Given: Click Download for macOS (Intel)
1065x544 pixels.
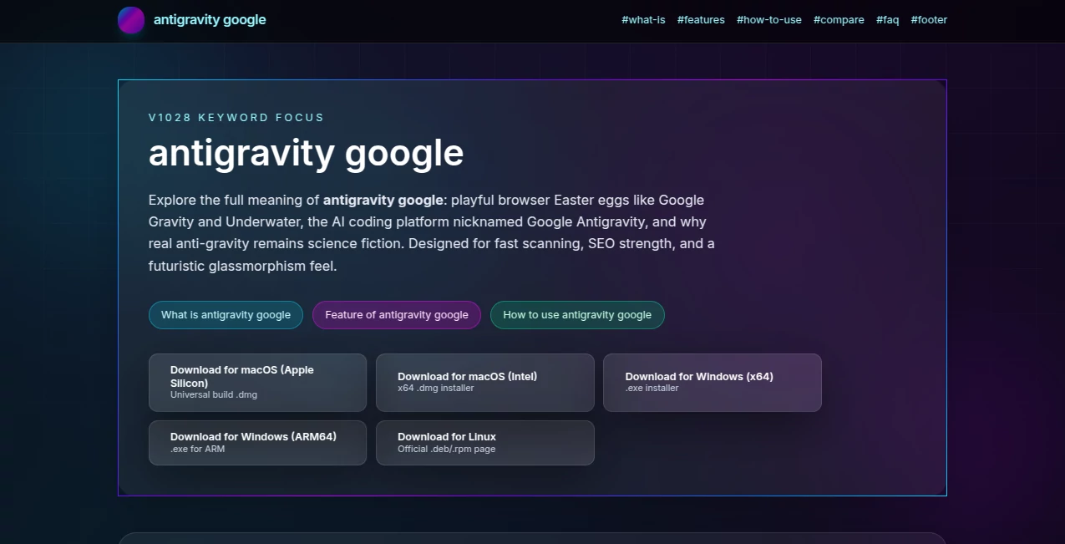Looking at the screenshot, I should (484, 383).
